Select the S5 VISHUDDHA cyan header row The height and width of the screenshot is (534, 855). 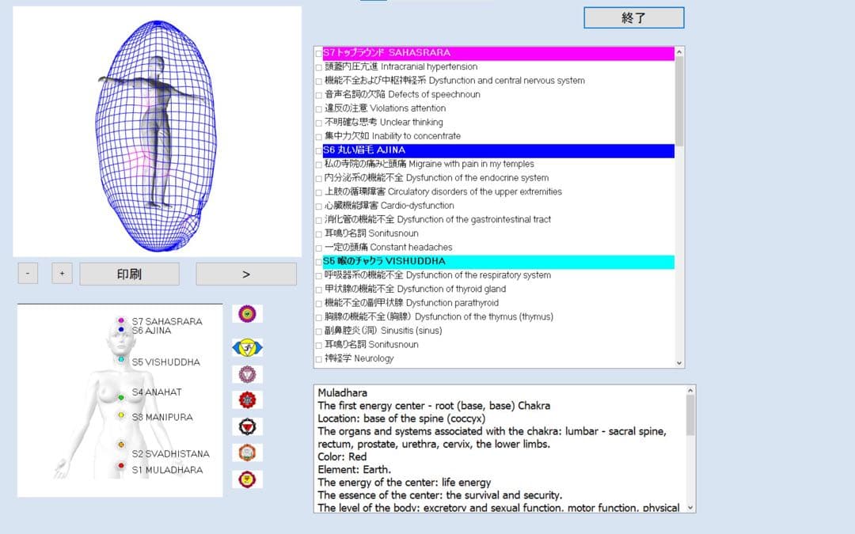click(497, 262)
